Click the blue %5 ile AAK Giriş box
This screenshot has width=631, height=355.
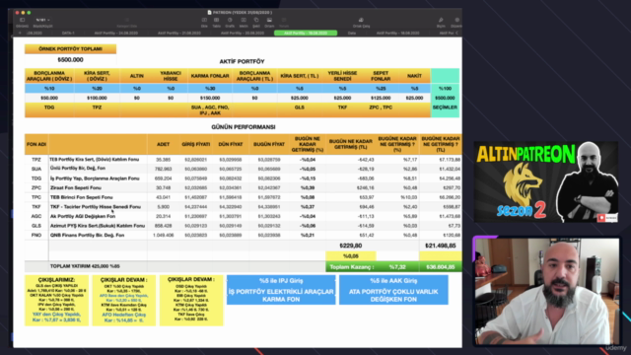click(x=393, y=290)
